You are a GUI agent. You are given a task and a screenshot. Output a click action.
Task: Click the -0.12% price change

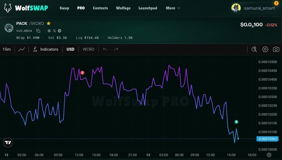tap(271, 25)
